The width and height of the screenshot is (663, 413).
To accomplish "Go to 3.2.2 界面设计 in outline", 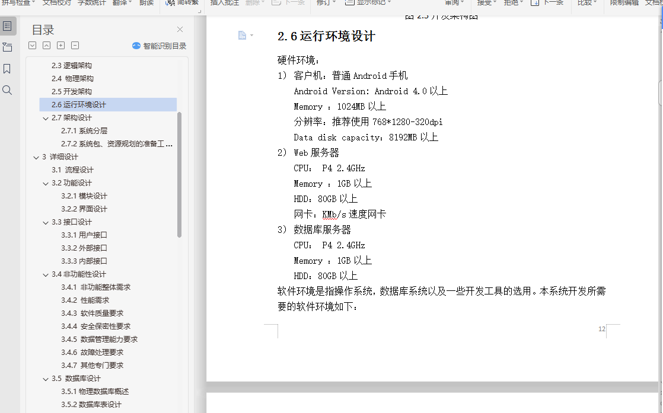I will tap(84, 209).
